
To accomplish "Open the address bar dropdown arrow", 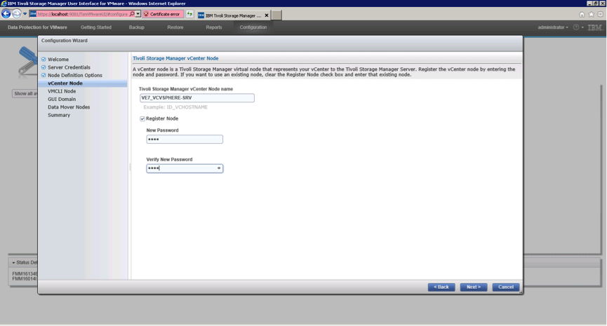I will point(138,14).
